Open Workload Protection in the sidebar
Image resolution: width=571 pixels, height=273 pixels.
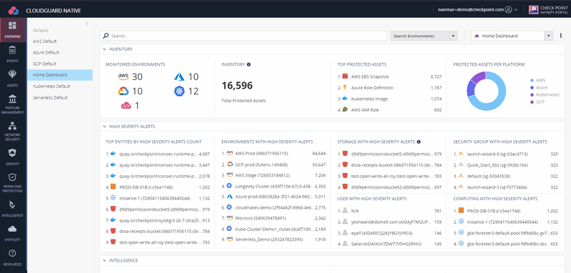13,182
